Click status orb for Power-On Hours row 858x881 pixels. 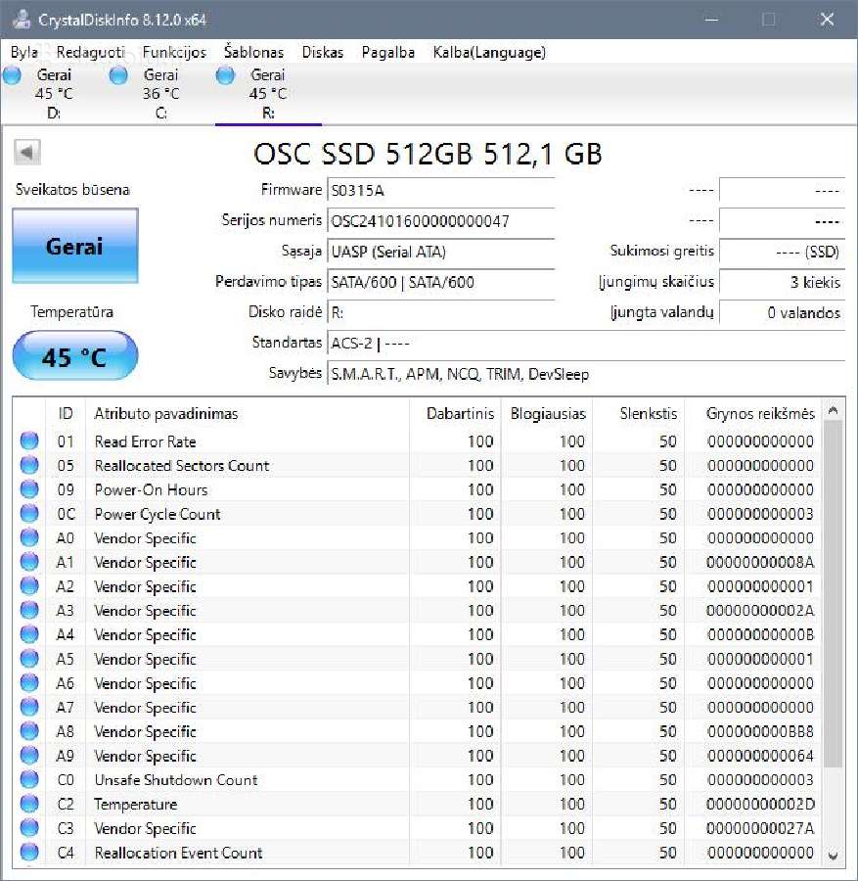[29, 489]
